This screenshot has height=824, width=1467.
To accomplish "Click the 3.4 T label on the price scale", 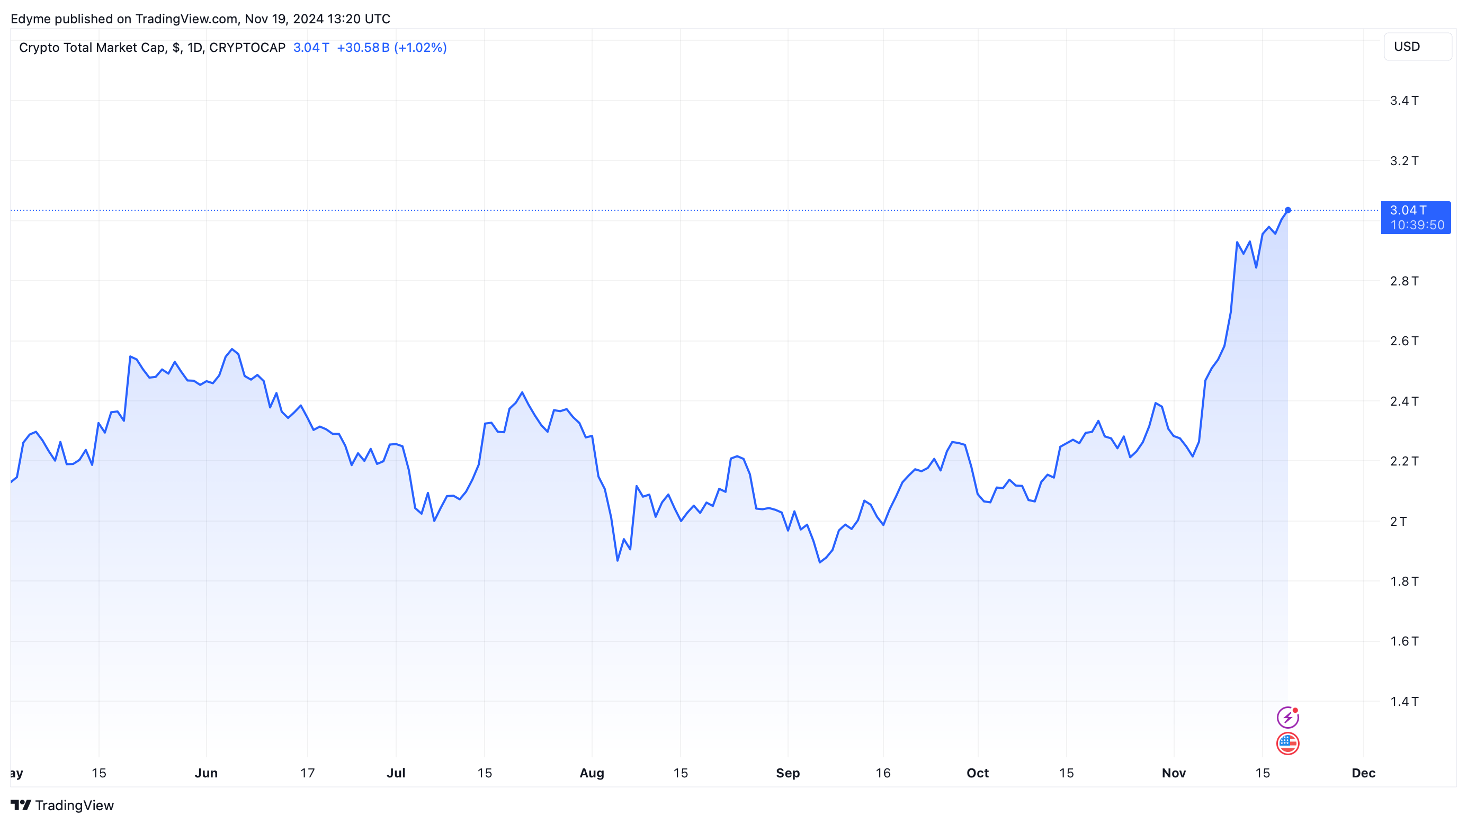I will coord(1404,101).
